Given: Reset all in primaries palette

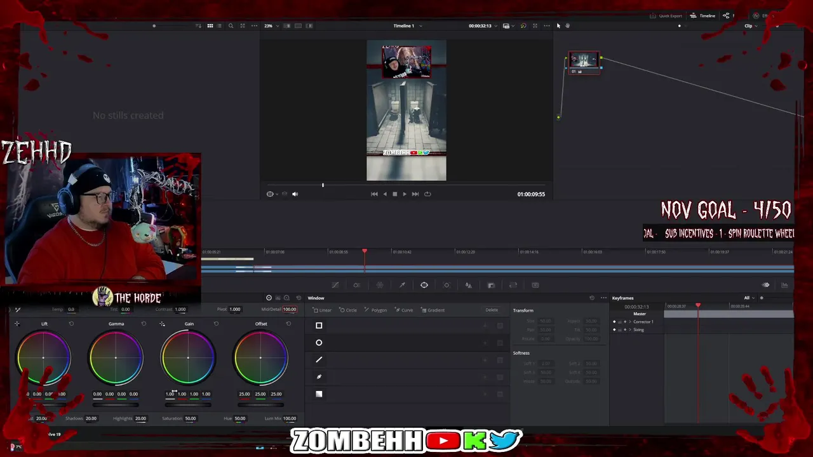Looking at the screenshot, I should (299, 298).
